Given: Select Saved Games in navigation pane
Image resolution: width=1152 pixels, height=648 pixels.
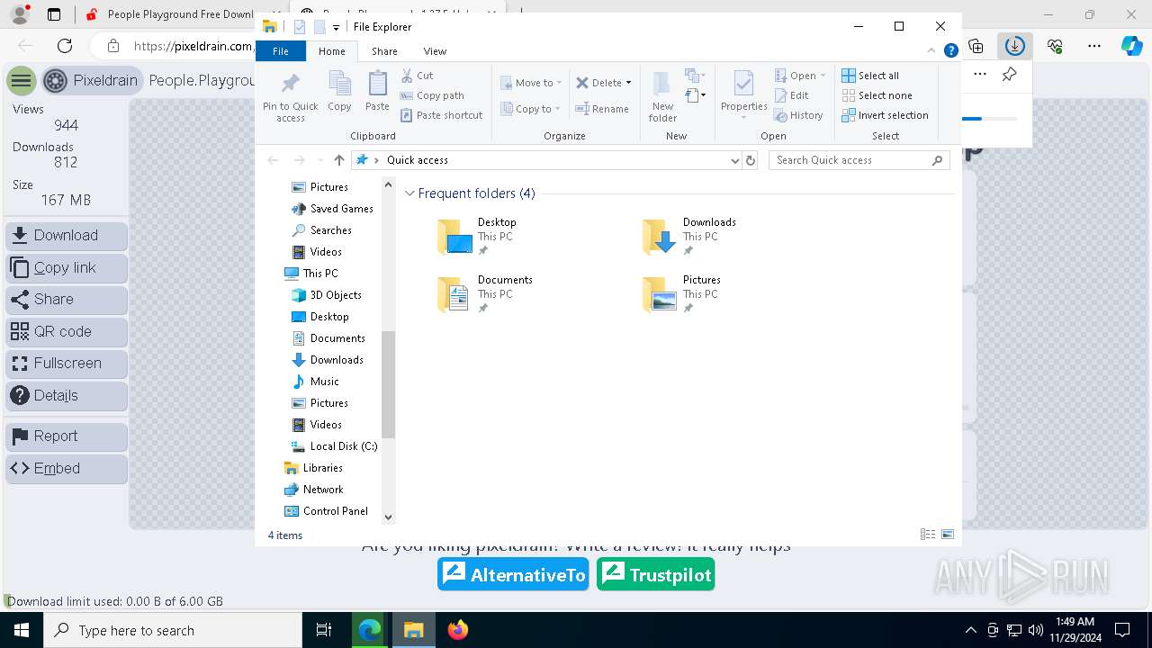Looking at the screenshot, I should (332, 209).
